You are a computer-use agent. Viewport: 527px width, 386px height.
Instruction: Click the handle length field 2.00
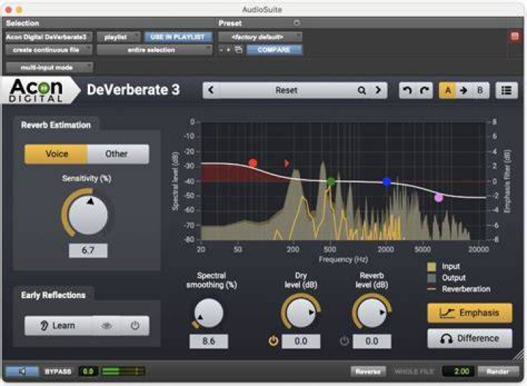458,371
